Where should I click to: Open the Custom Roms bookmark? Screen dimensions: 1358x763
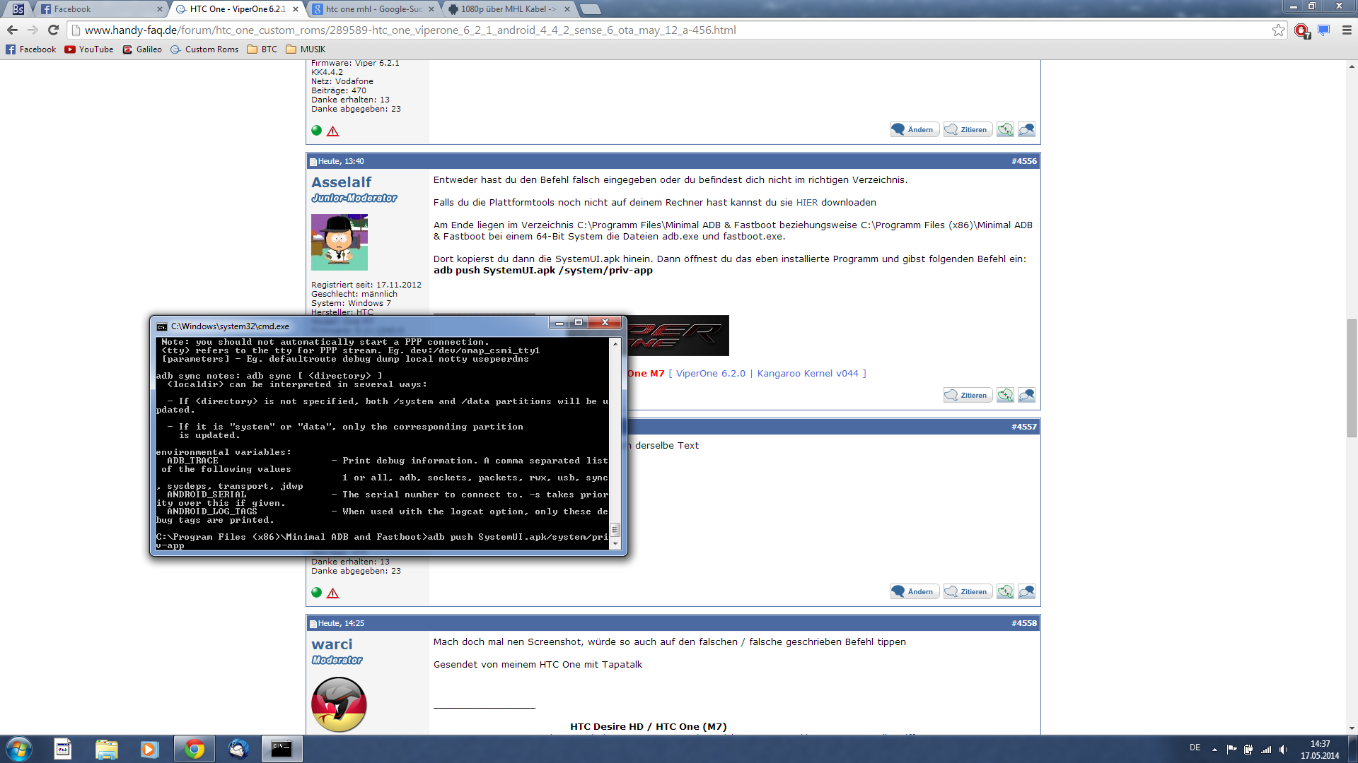[x=204, y=49]
